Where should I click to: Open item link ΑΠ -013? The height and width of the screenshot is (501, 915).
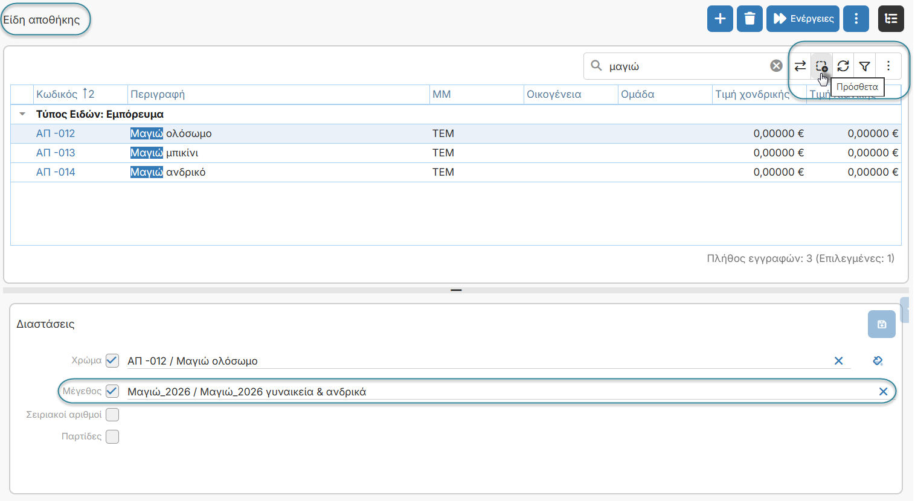pyautogui.click(x=56, y=153)
